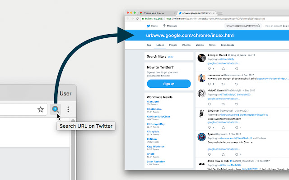Image resolution: width=289 pixels, height=180 pixels.
Task: Click the Moments lightning icon
Action: pyautogui.click(x=164, y=26)
